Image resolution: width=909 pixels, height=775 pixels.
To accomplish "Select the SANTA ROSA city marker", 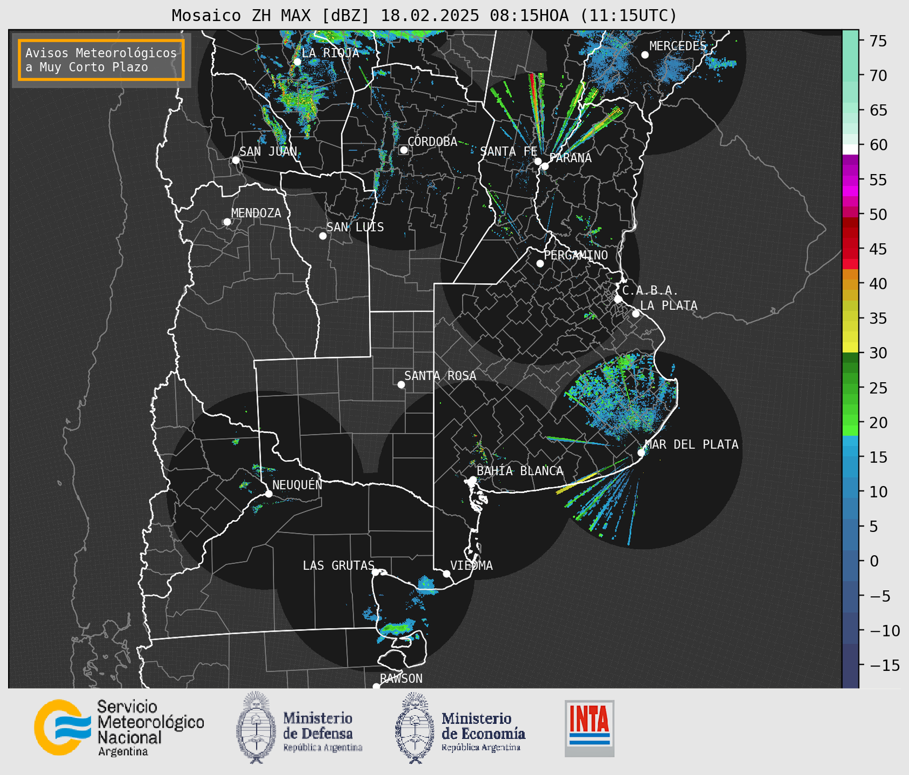I will (x=401, y=385).
